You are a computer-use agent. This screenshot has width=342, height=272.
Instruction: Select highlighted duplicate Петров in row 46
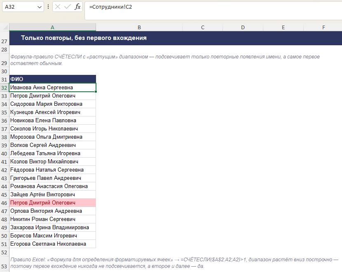[x=53, y=203]
